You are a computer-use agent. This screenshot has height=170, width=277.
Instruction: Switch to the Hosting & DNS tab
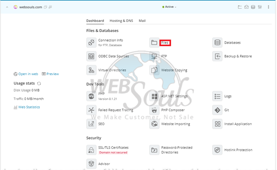(x=121, y=21)
